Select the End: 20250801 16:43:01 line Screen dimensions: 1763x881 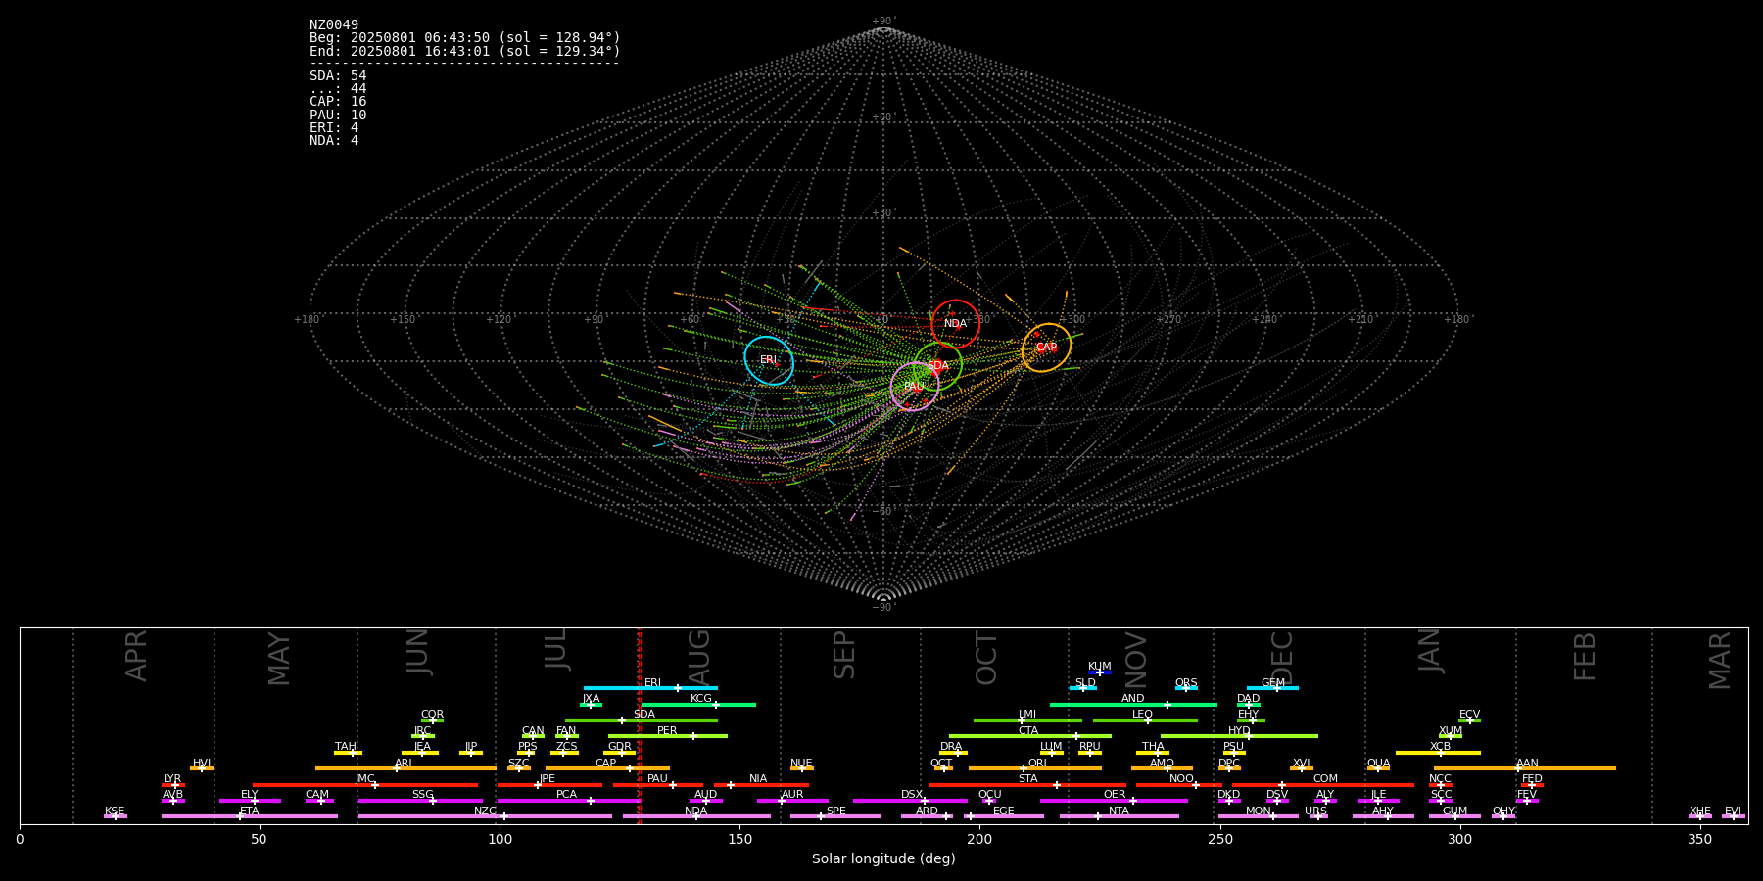[465, 51]
